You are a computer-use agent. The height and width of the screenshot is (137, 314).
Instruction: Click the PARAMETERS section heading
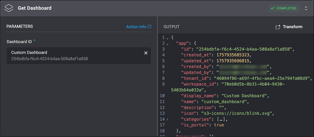point(20,26)
